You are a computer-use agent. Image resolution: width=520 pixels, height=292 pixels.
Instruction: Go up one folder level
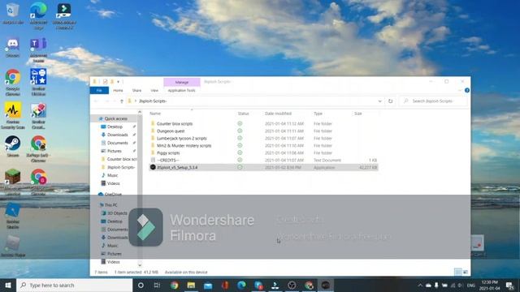[122, 101]
